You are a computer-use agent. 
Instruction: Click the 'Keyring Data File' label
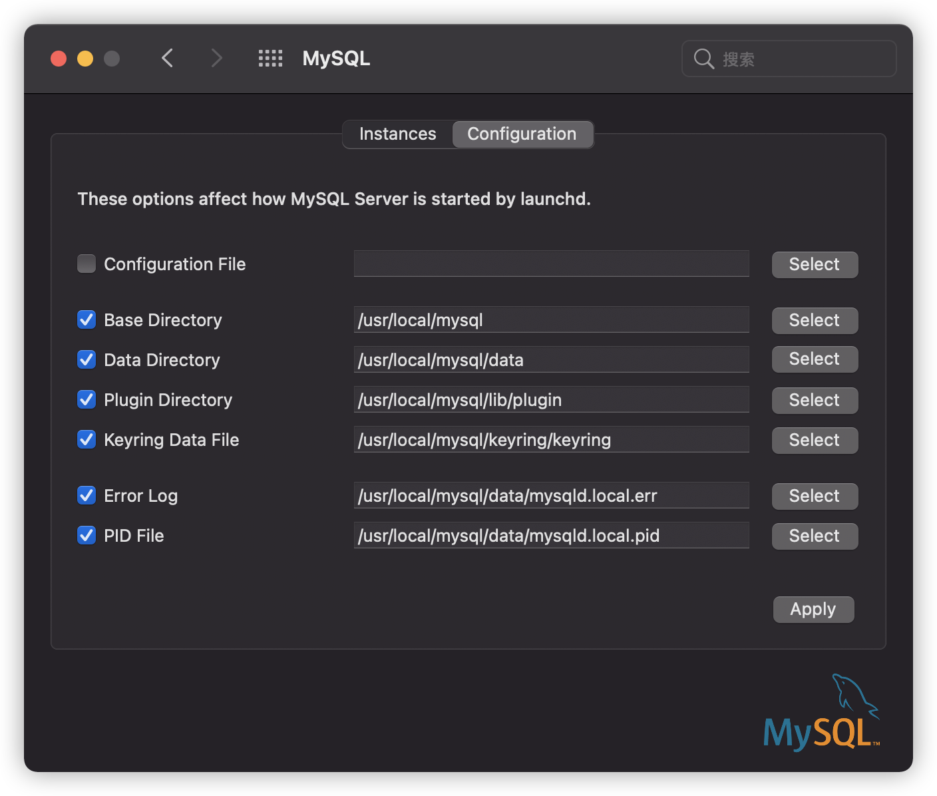tap(172, 440)
